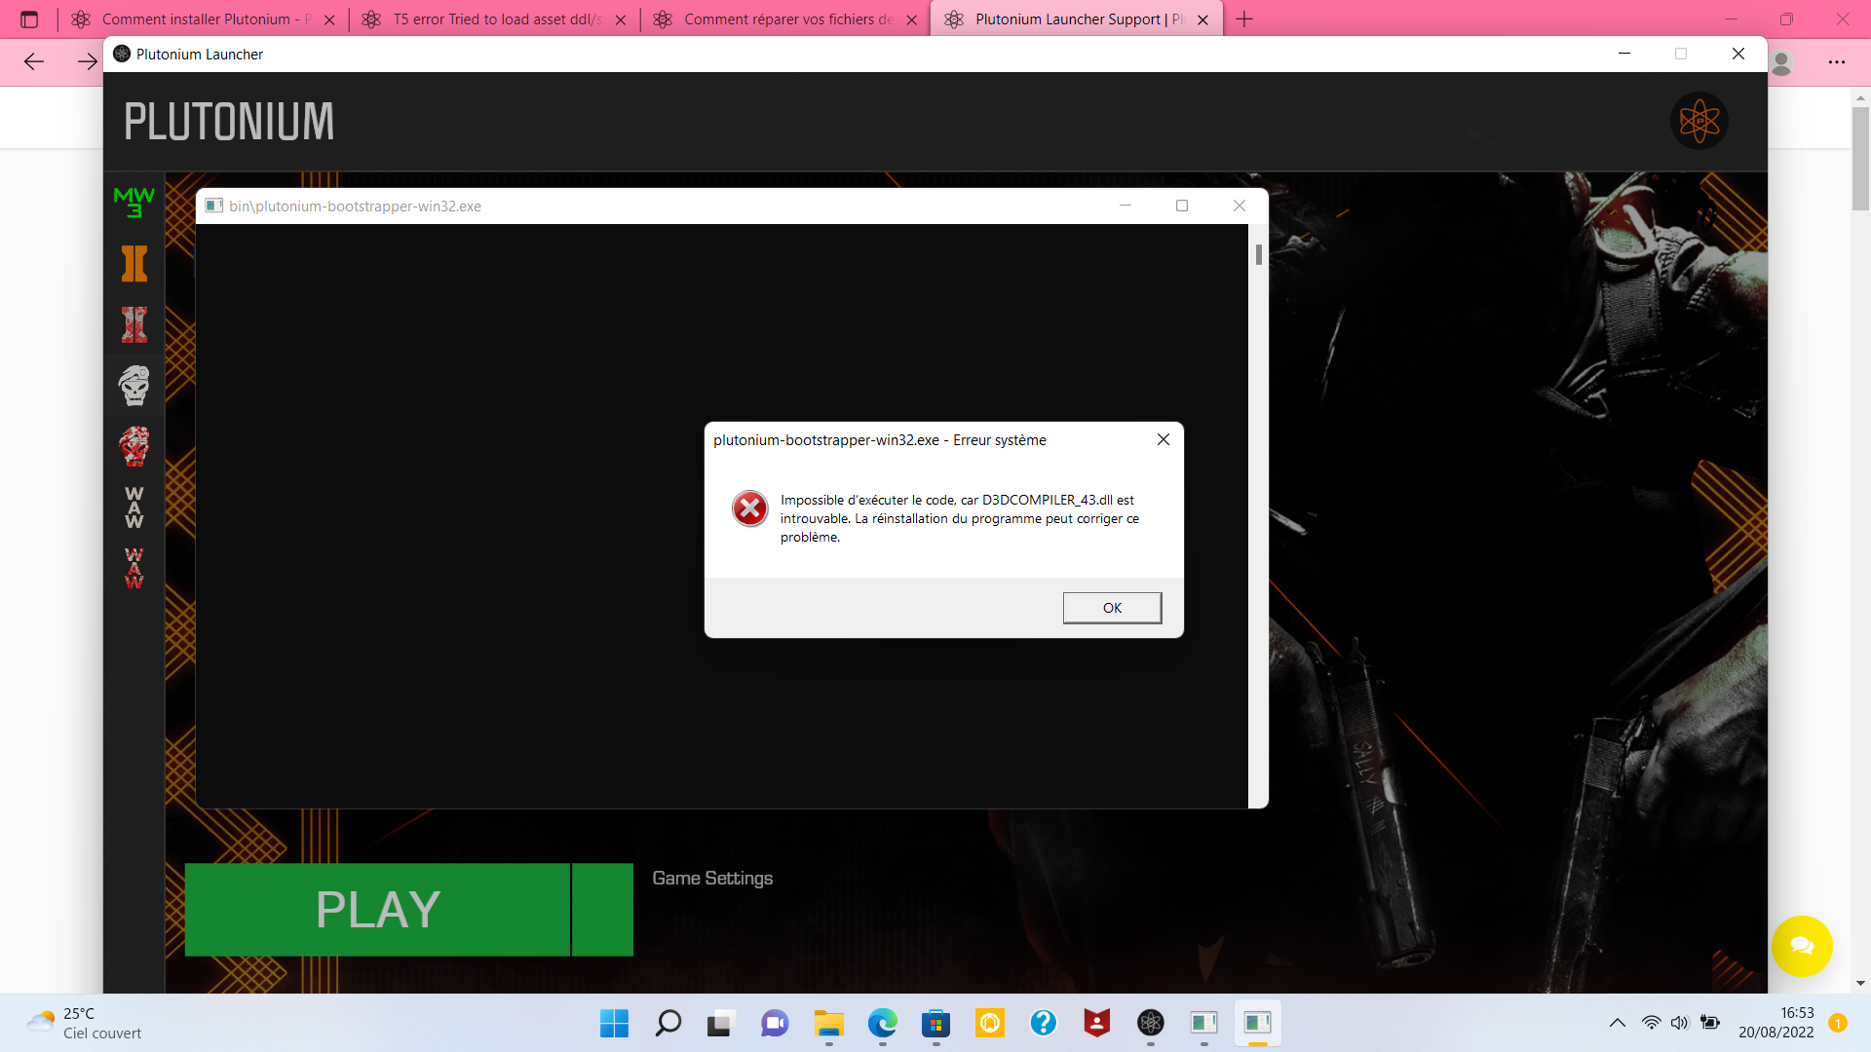
Task: Open browser tab actions menu icon
Action: pos(29,19)
